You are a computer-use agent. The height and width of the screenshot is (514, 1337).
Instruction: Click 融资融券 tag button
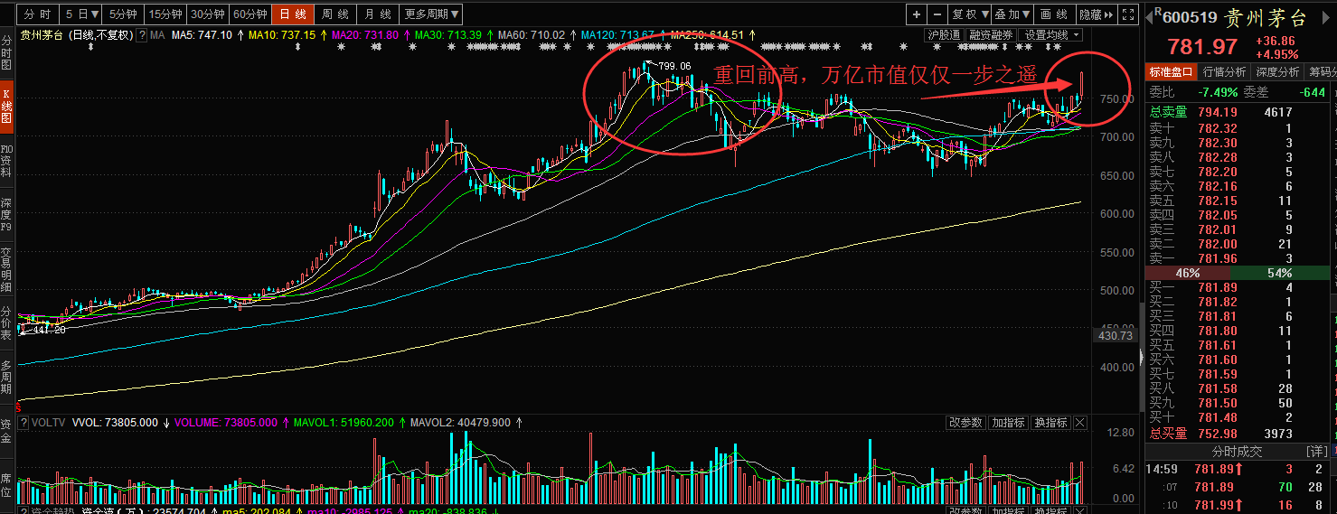(990, 35)
